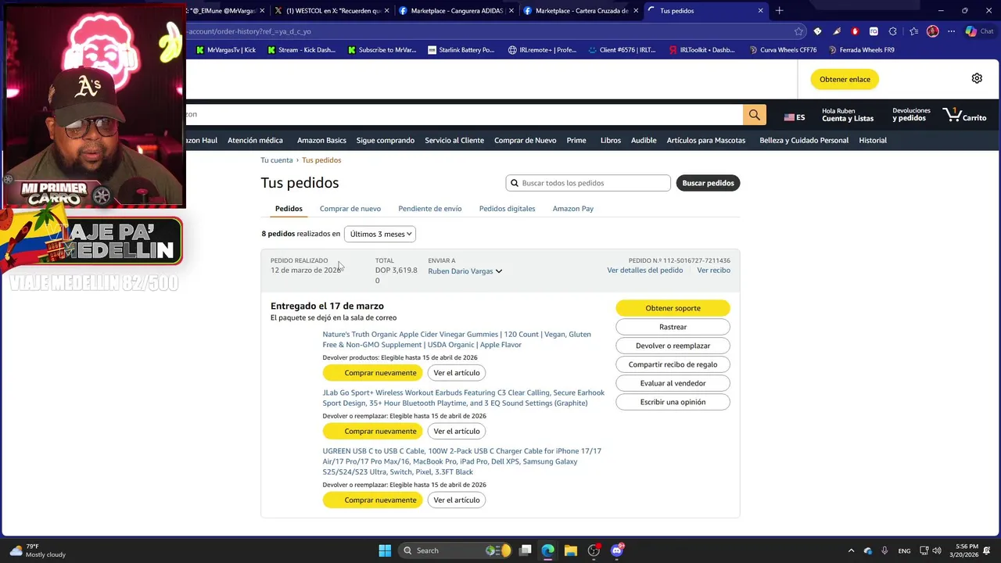This screenshot has width=1001, height=563.
Task: Click the Rastrear button
Action: tap(673, 327)
